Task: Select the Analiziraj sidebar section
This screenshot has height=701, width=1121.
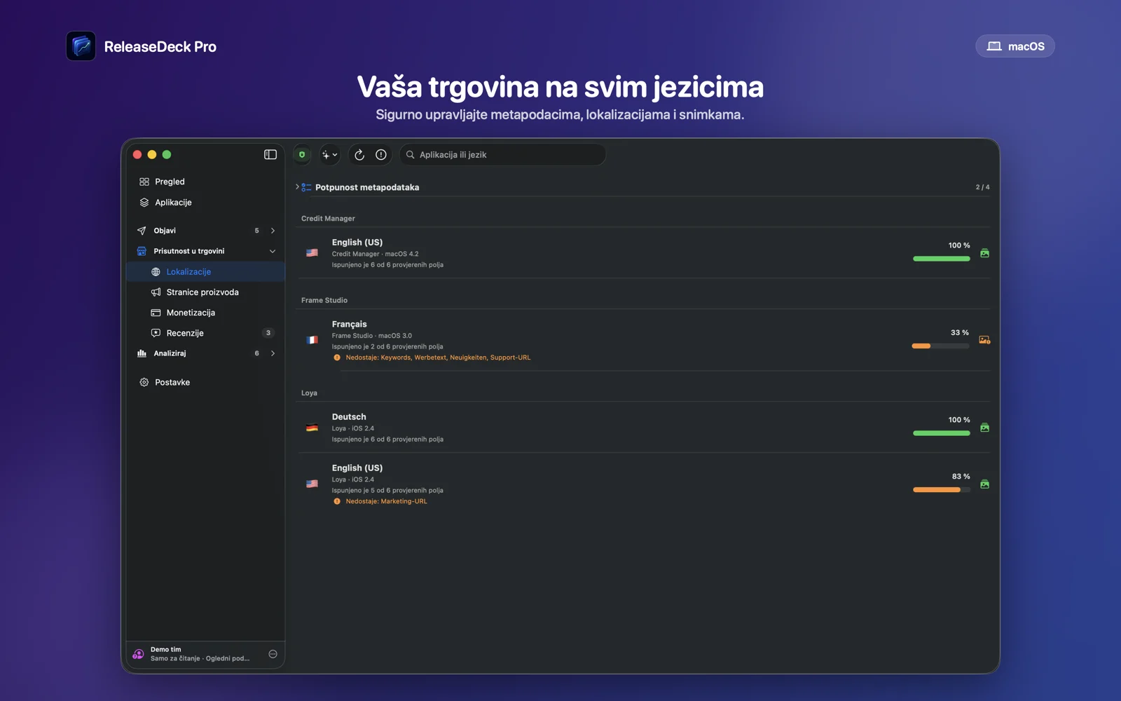Action: point(205,353)
